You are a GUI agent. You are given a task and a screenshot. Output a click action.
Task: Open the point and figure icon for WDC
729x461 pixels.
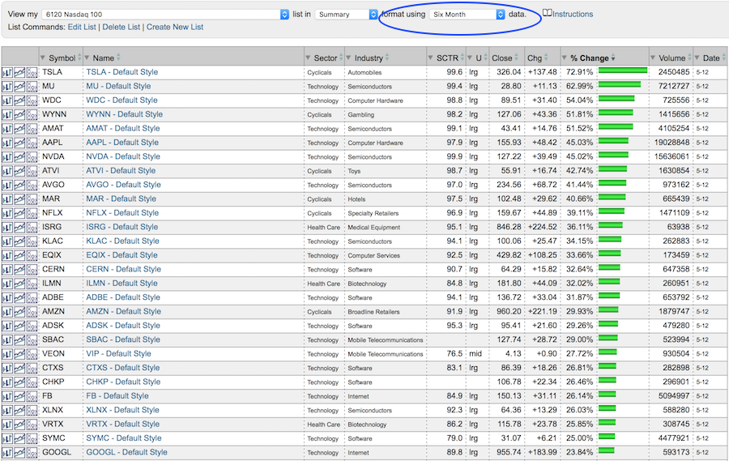pos(32,100)
